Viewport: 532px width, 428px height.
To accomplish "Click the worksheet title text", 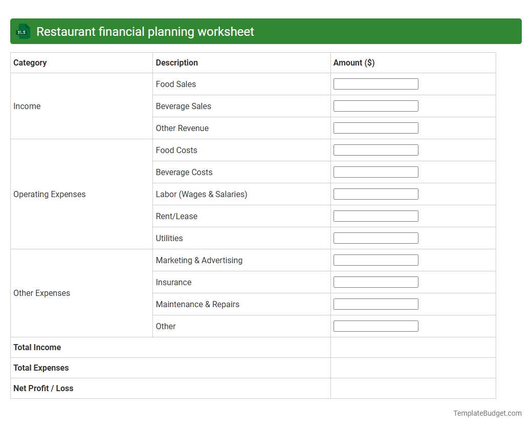I will click(x=145, y=31).
